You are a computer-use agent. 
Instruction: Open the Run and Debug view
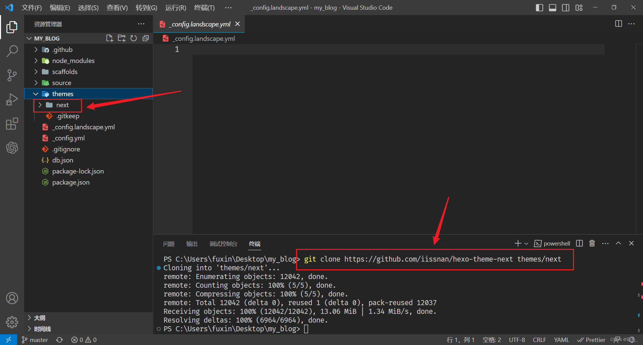(x=12, y=99)
